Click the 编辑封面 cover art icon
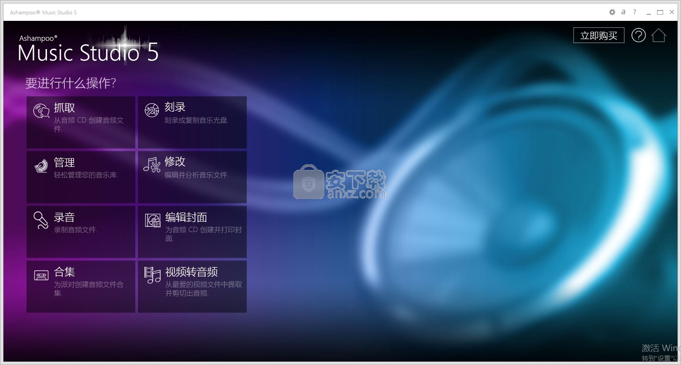The width and height of the screenshot is (681, 365). [x=153, y=221]
